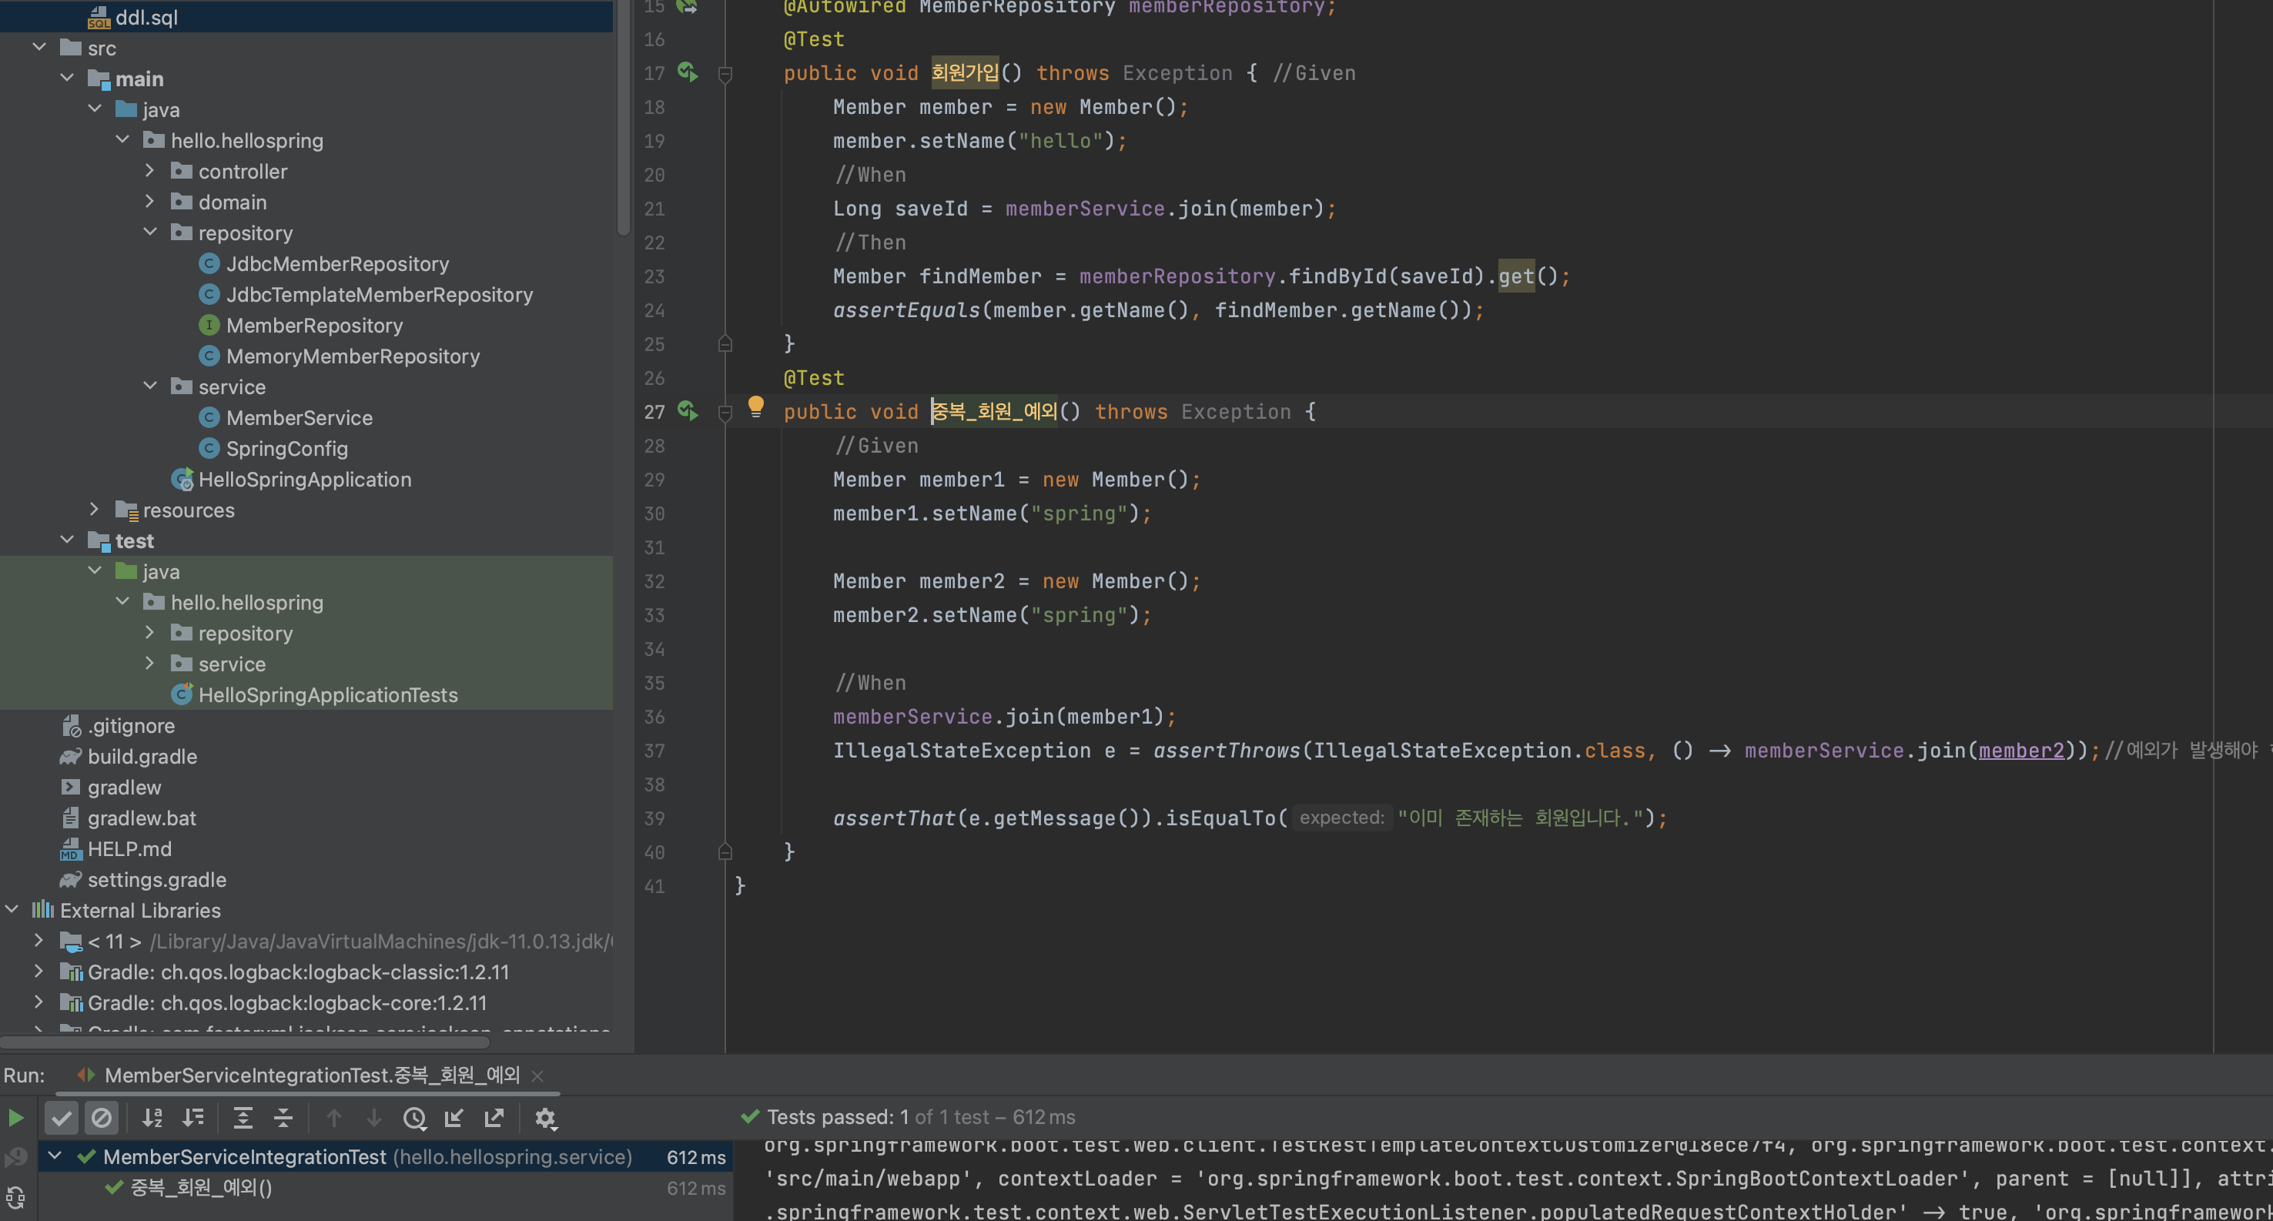Toggle Show Ignored tests filter

point(102,1118)
